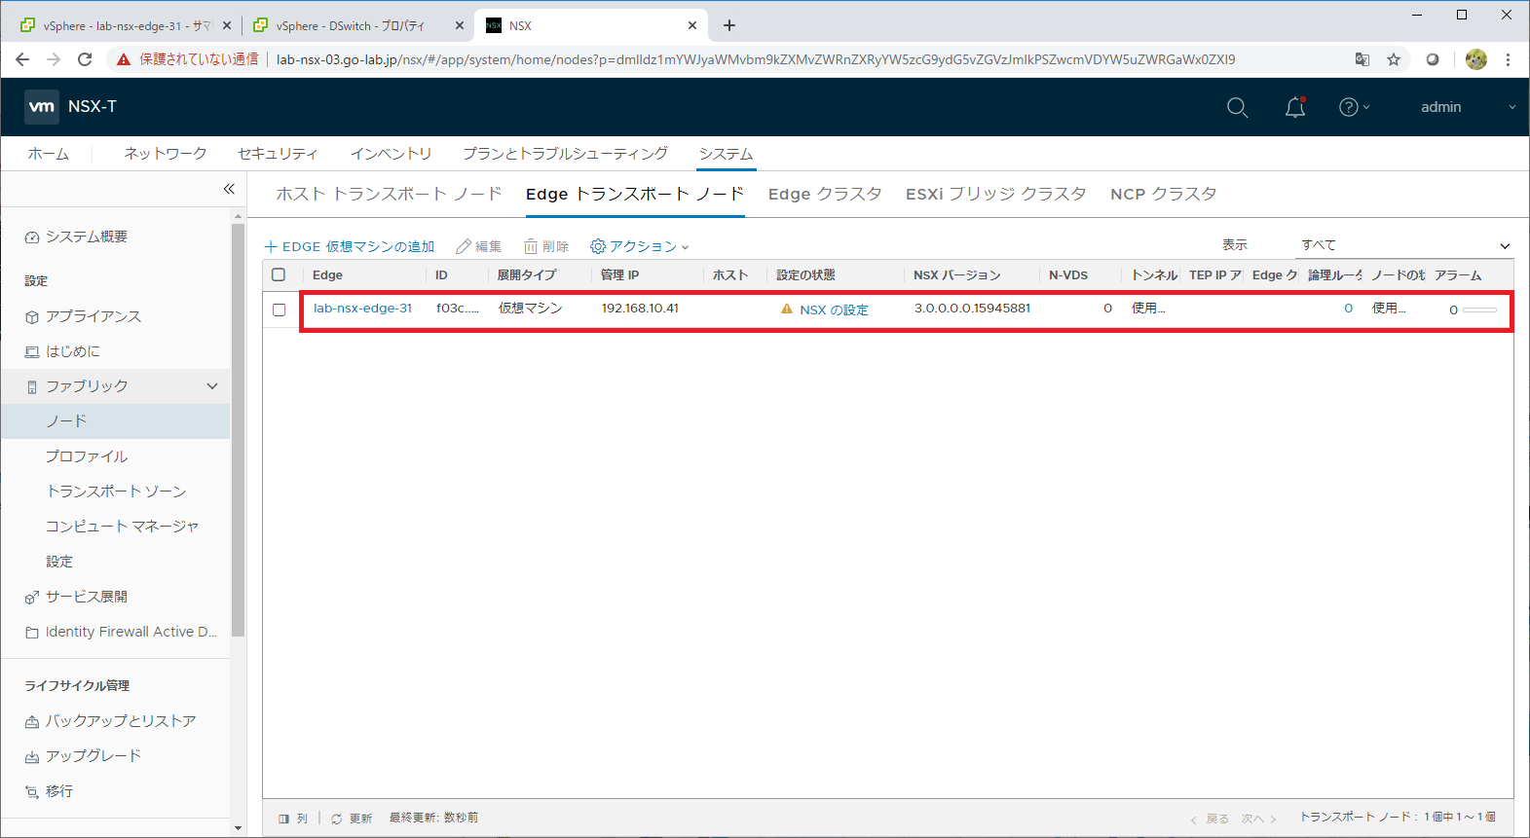This screenshot has width=1530, height=838.
Task: Open the アクション actions dropdown
Action: 640,246
